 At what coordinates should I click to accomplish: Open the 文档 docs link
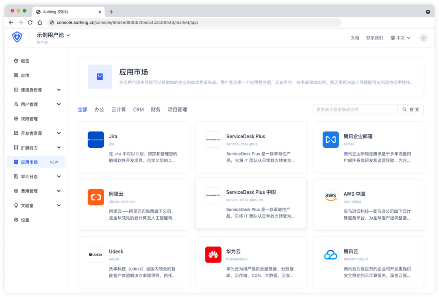[x=355, y=38]
